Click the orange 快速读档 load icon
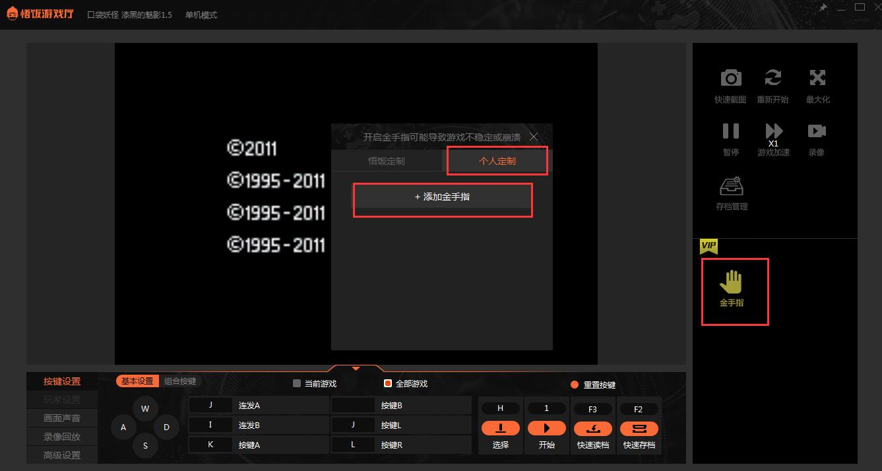The height and width of the screenshot is (471, 882). 592,428
